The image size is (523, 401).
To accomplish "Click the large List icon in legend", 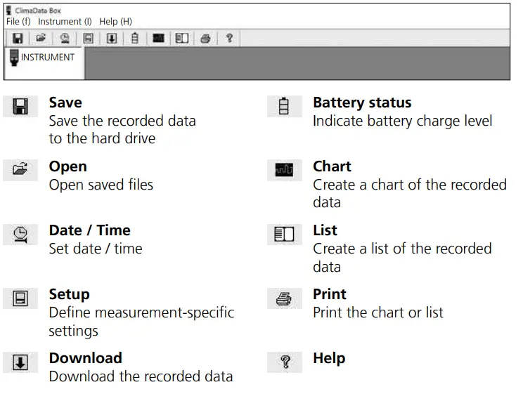I will (284, 234).
